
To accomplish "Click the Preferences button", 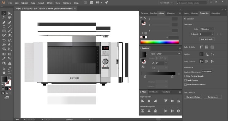I will 213,97.
